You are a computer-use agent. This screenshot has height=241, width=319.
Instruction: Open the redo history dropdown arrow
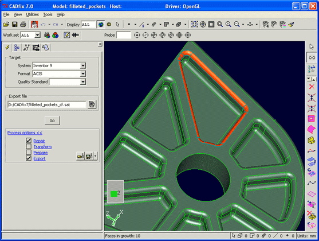(x=62, y=25)
